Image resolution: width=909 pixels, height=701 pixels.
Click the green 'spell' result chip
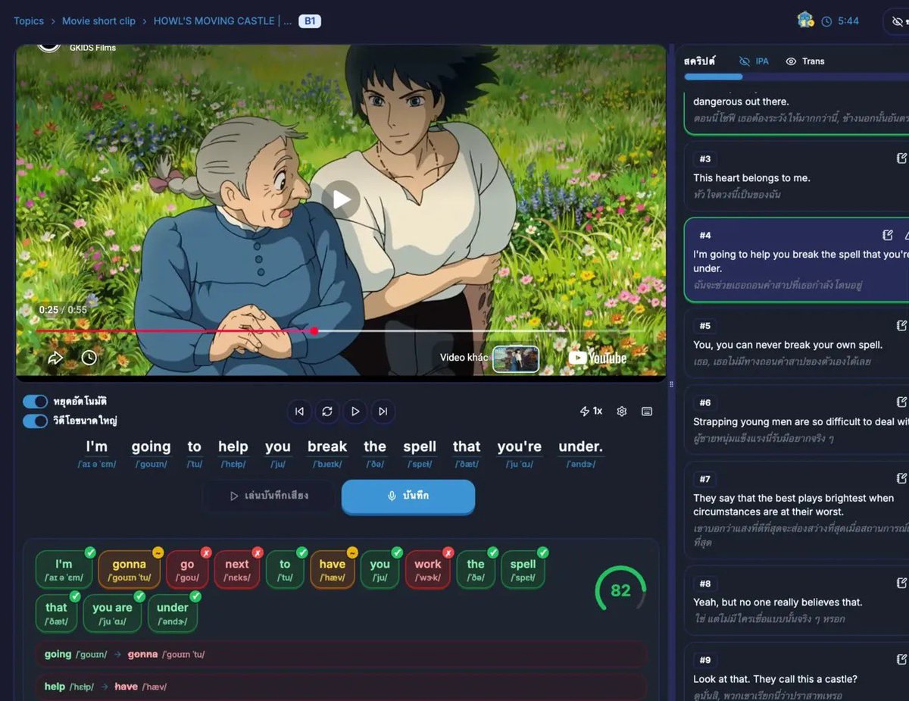523,570
